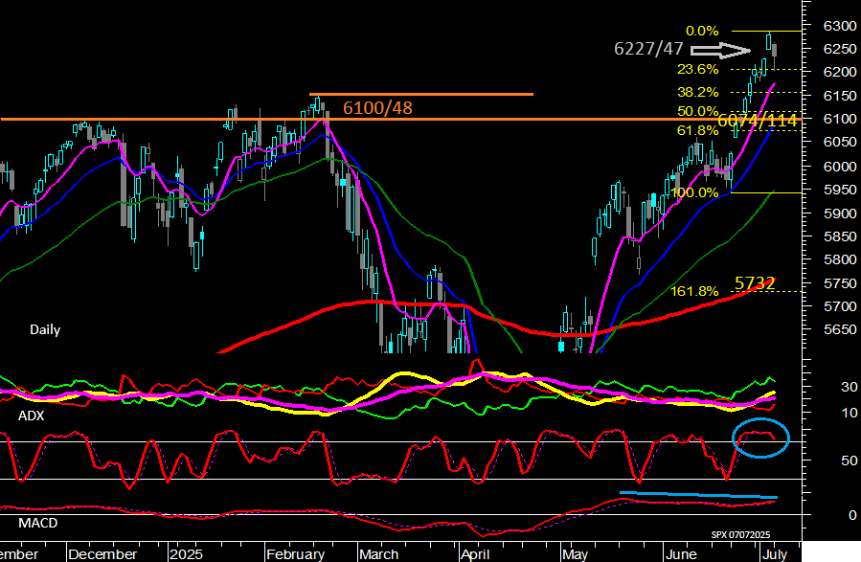Click the Daily timeframe label

click(45, 330)
